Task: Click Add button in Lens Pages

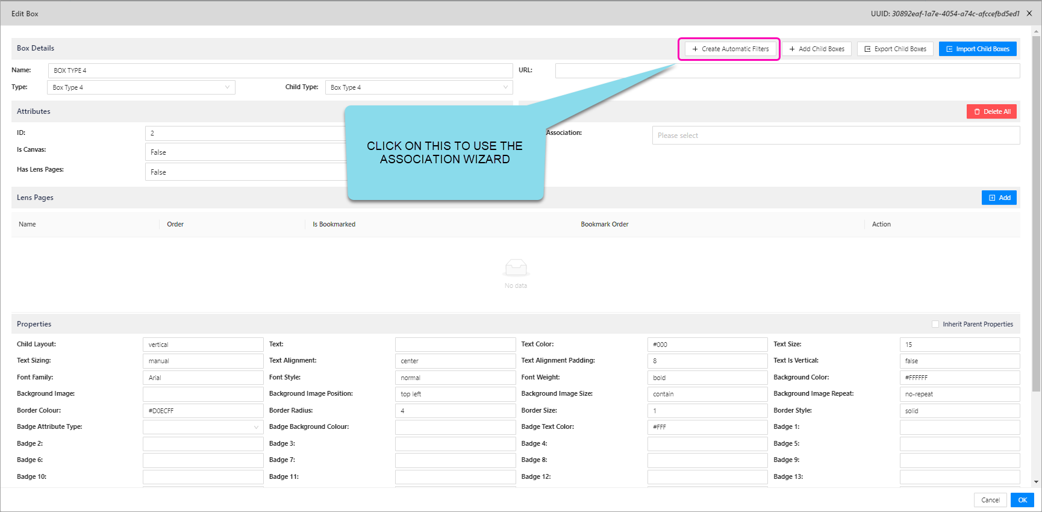Action: point(999,198)
